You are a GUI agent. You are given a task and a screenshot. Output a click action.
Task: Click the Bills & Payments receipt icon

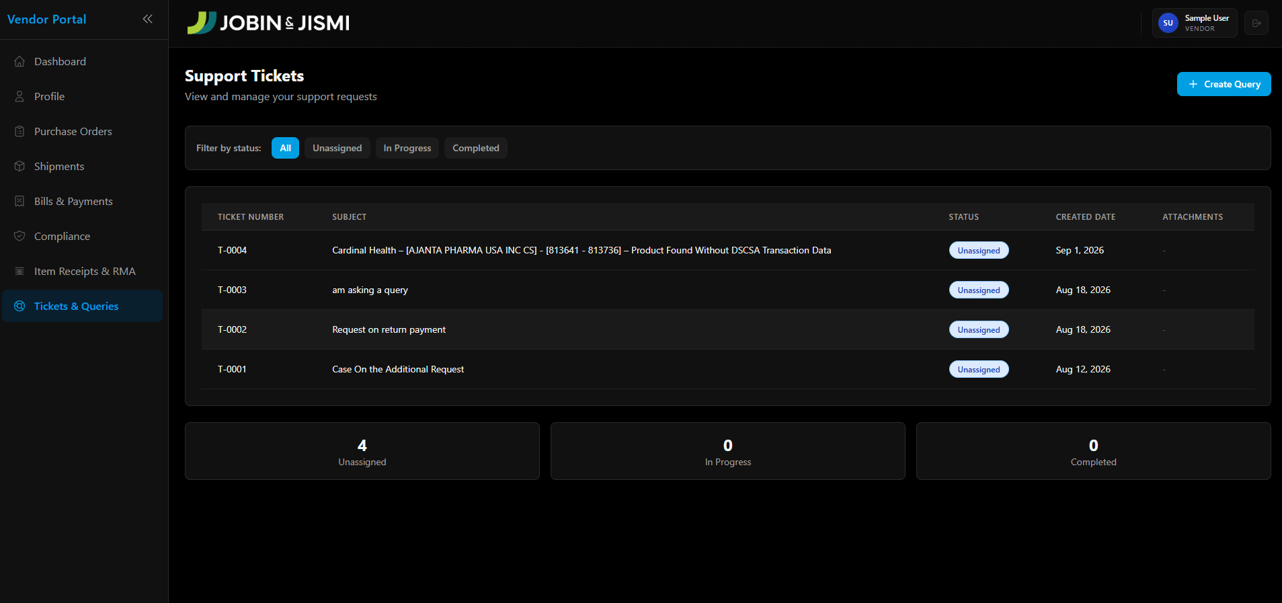[19, 201]
